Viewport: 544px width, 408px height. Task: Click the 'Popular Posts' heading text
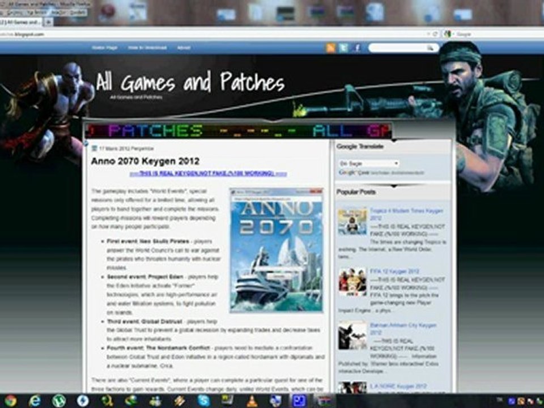click(x=356, y=192)
